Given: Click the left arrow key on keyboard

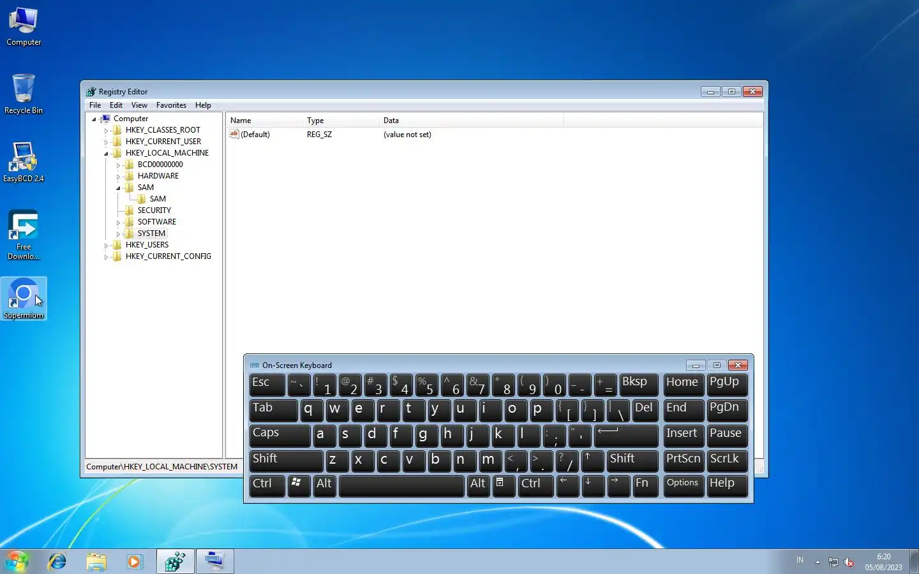Looking at the screenshot, I should pyautogui.click(x=567, y=486).
